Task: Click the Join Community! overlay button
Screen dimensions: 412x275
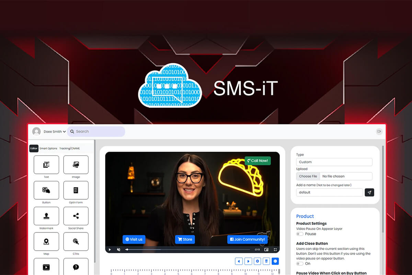Action: tap(247, 240)
